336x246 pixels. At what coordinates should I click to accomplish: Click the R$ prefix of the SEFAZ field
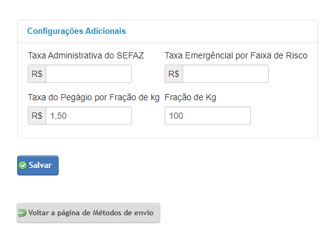point(37,74)
